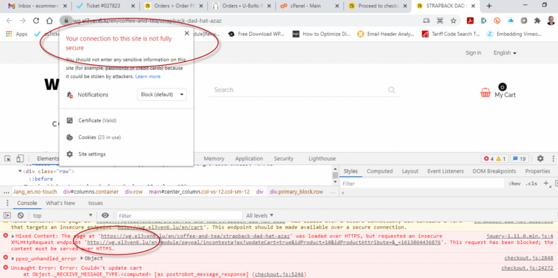Screen dimensions: 558x278
Task: Click the My Cart basket icon
Action: [485, 93]
